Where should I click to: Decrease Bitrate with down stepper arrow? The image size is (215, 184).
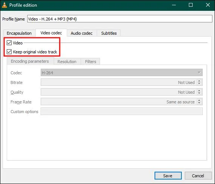199,84
